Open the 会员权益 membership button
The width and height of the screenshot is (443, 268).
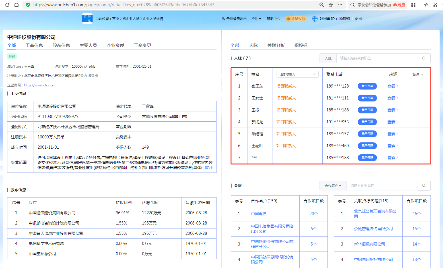point(296,19)
